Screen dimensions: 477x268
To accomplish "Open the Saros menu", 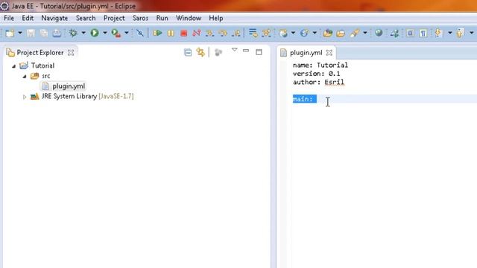I will pos(141,18).
